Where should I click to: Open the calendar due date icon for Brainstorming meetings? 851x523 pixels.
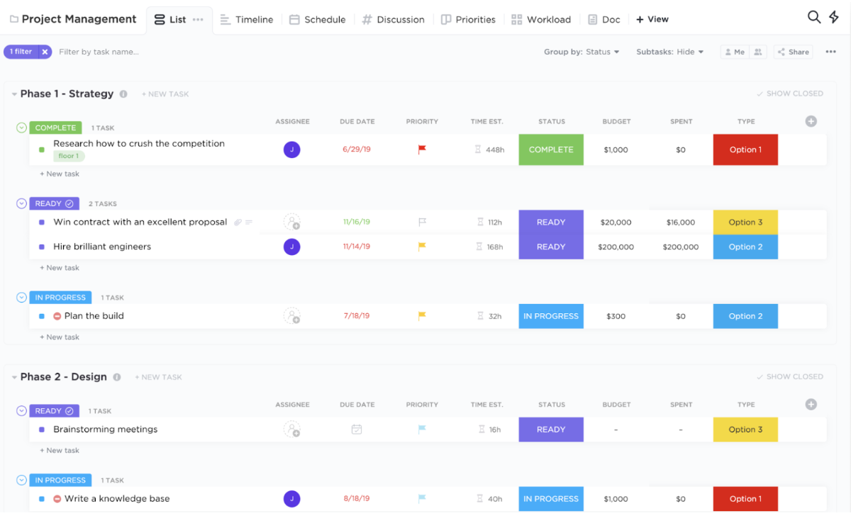pyautogui.click(x=357, y=429)
